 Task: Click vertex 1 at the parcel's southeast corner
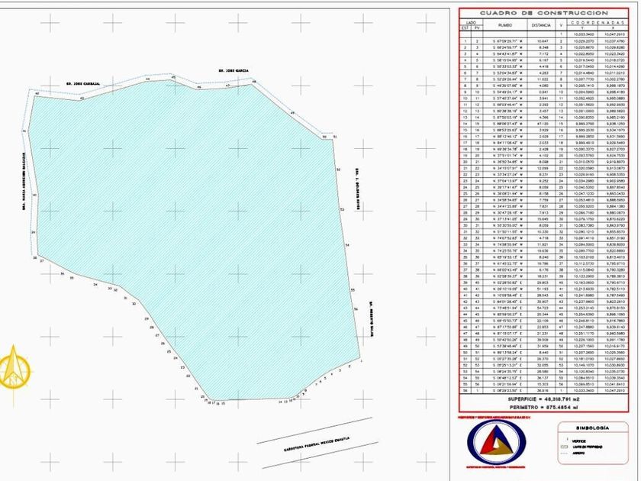[x=362, y=361]
